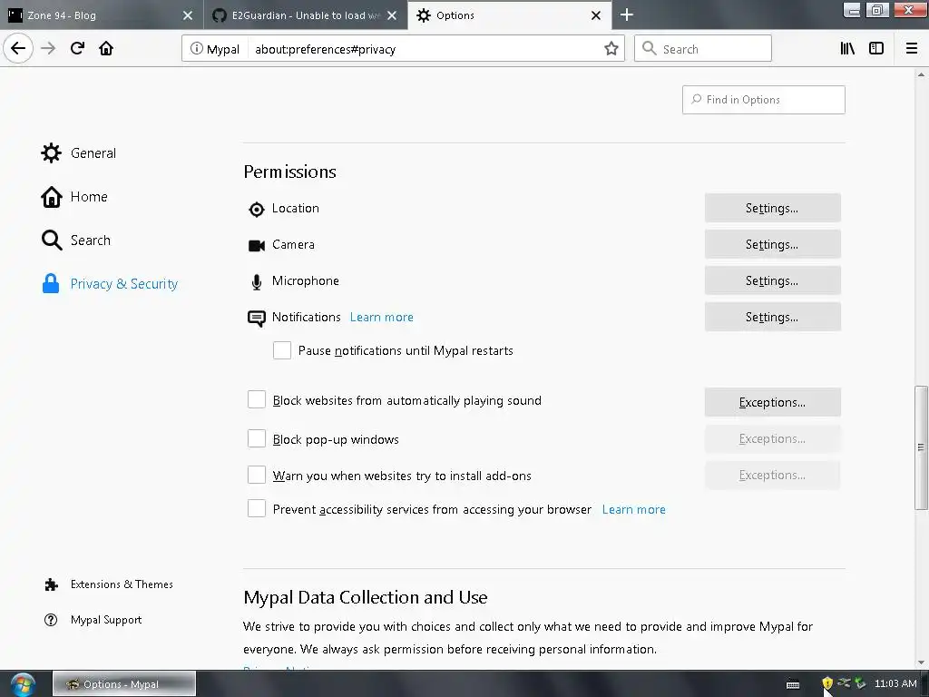The width and height of the screenshot is (929, 697).
Task: Enable the Block pop-up windows checkbox
Action: [257, 439]
